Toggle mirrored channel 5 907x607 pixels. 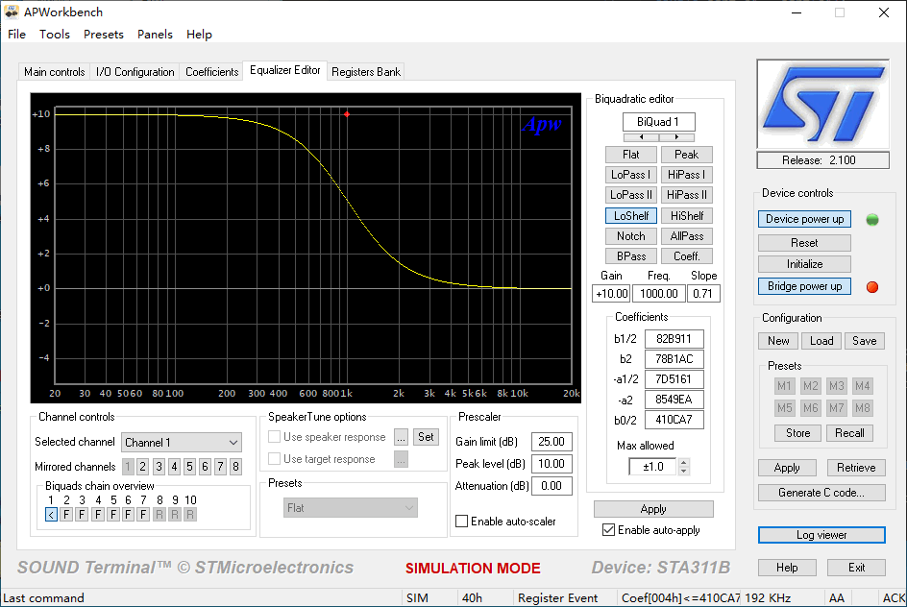(189, 467)
